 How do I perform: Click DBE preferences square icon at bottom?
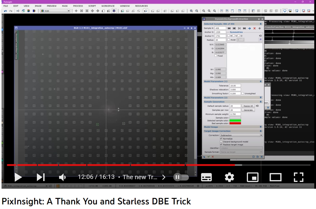tap(254, 157)
